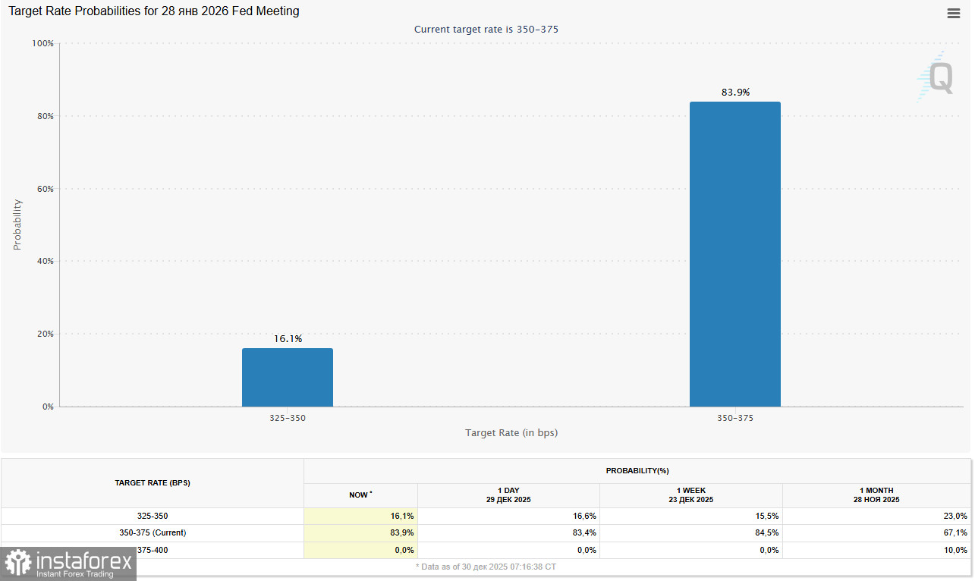The height and width of the screenshot is (581, 975).
Task: Click the chart title for 28 янв 2026 meeting
Action: 154,11
